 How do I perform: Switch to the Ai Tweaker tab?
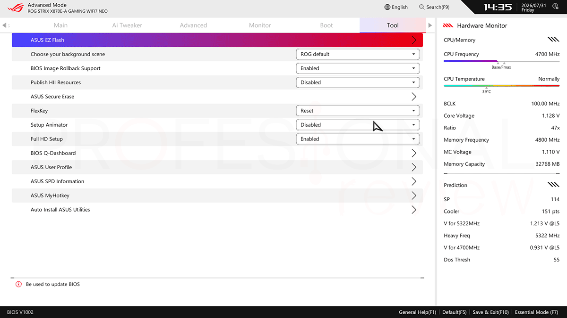pyautogui.click(x=127, y=25)
